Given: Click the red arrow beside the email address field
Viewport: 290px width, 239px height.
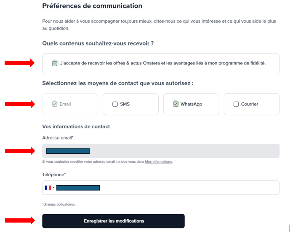Looking at the screenshot, I should tap(20, 151).
